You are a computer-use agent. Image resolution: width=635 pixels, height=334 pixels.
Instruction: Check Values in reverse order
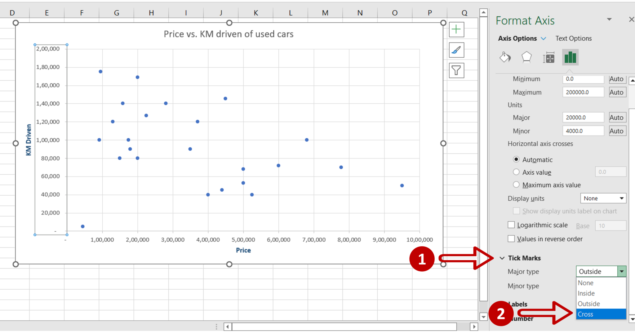coord(511,238)
